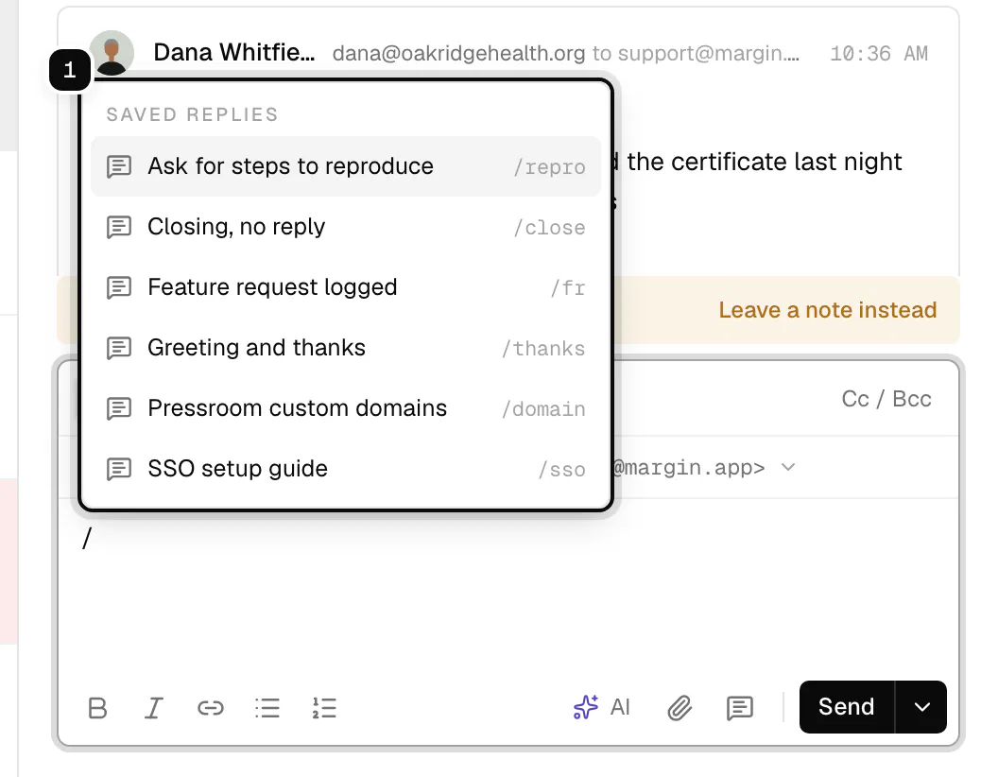Send the reply
Viewport: 998px width, 777px height.
coord(847,707)
